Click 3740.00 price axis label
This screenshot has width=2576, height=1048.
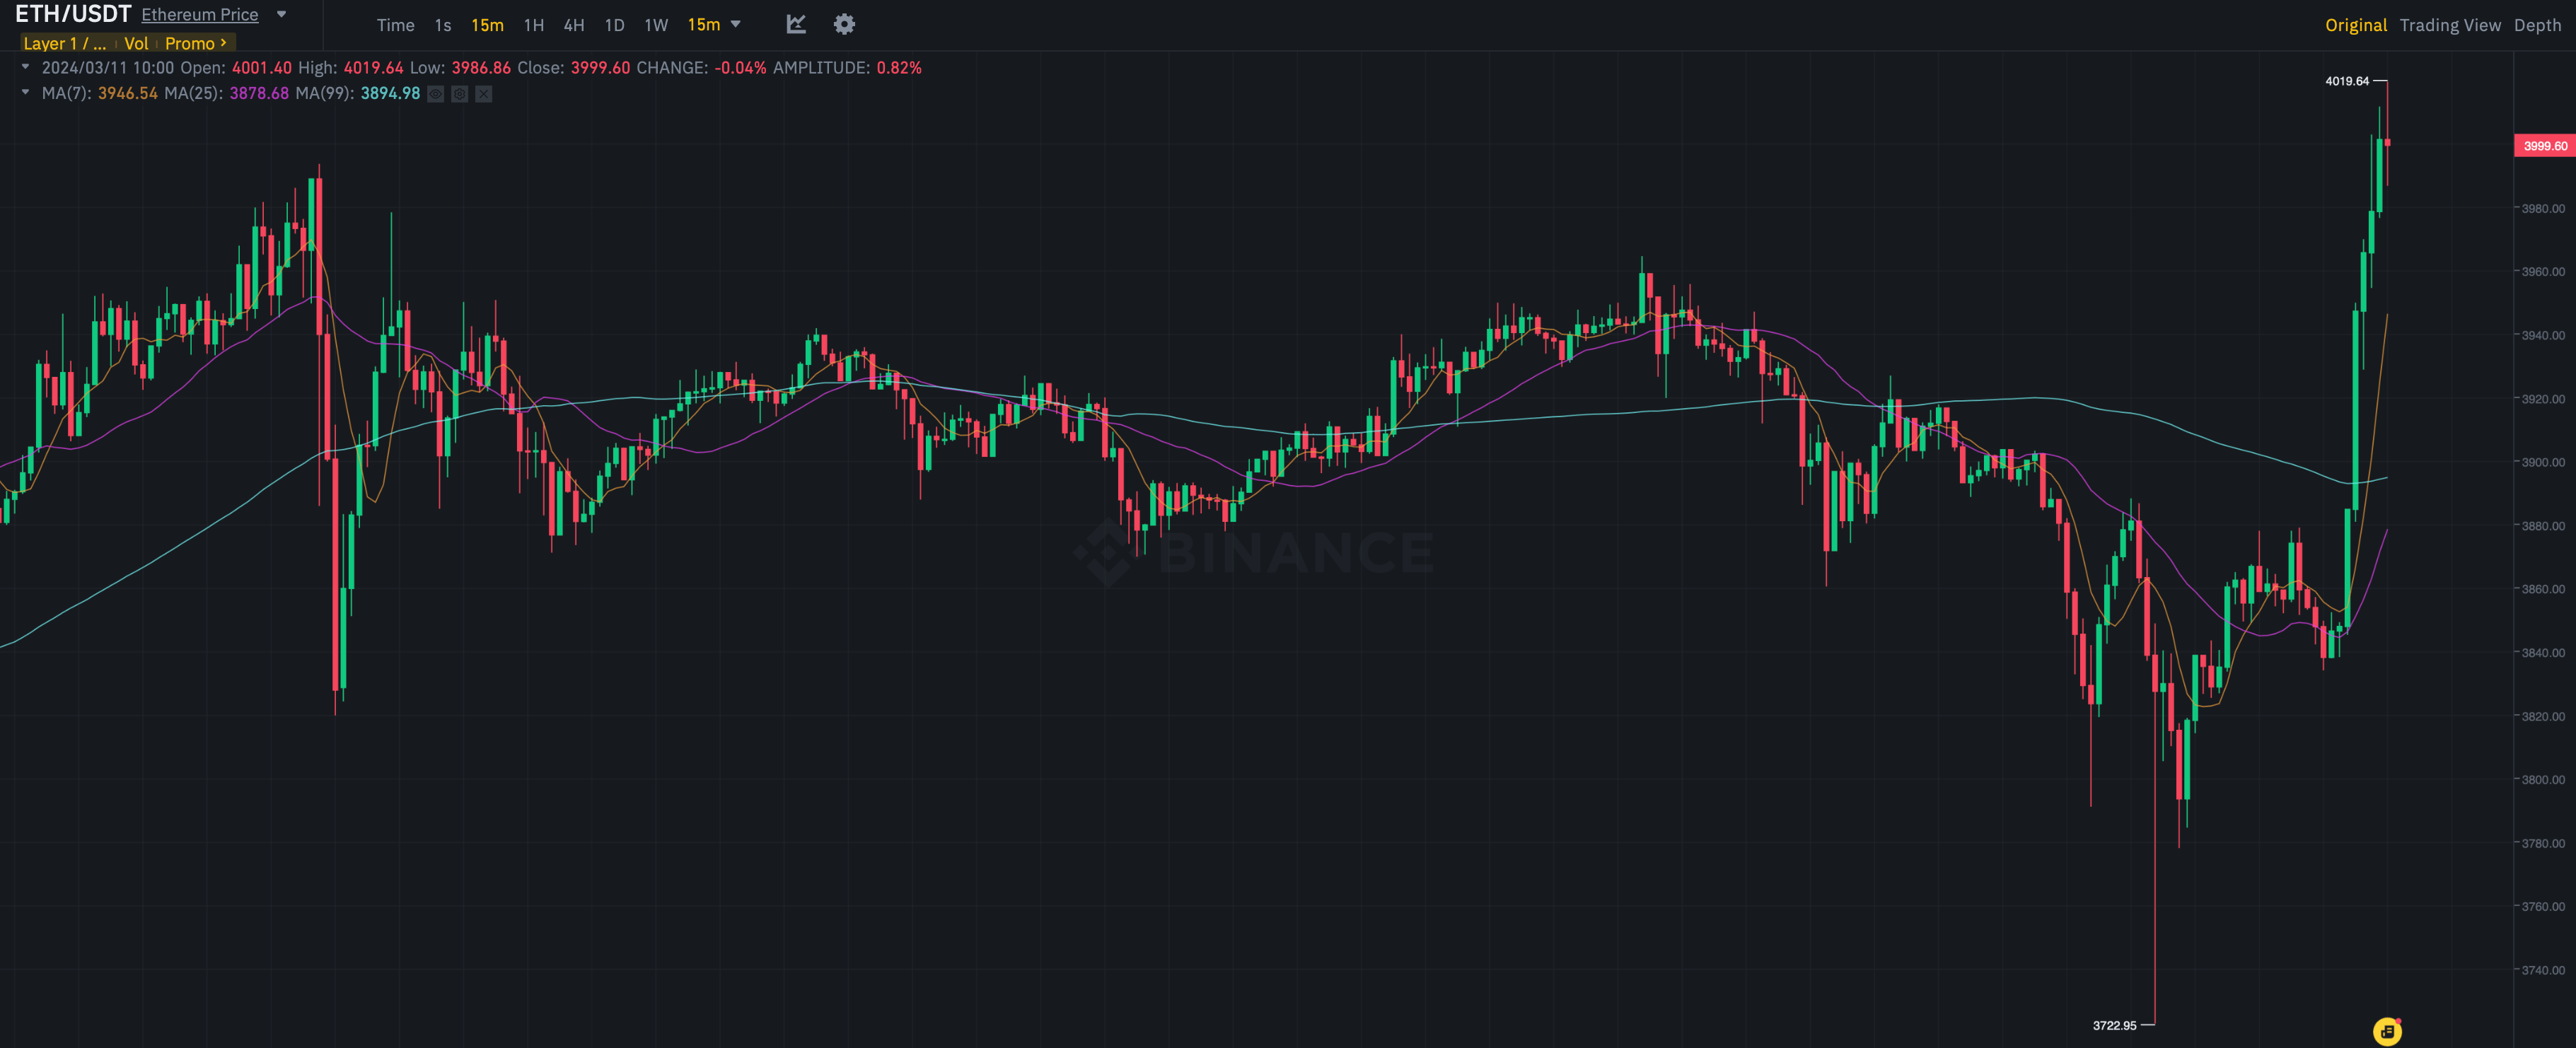2543,970
